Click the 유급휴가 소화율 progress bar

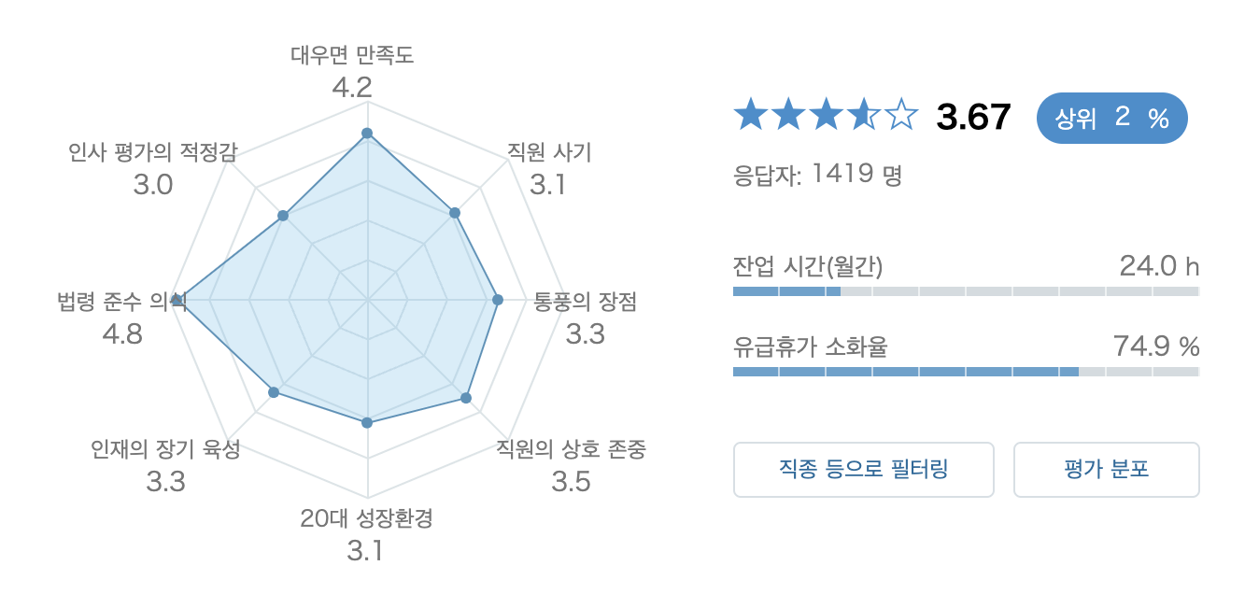(x=966, y=372)
